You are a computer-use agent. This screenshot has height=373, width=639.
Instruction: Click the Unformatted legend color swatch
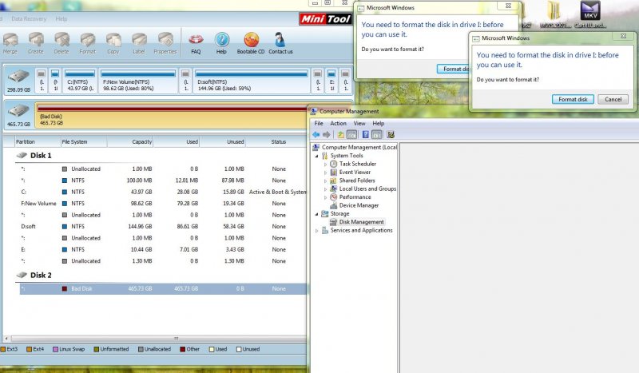(x=96, y=349)
